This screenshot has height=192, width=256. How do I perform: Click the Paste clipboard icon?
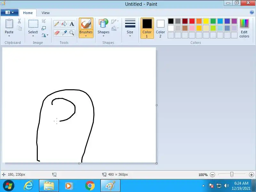[9, 24]
